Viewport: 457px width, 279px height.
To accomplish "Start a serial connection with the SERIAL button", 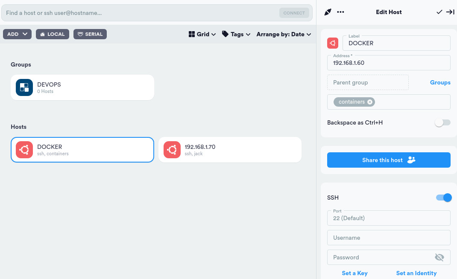I will [x=90, y=34].
